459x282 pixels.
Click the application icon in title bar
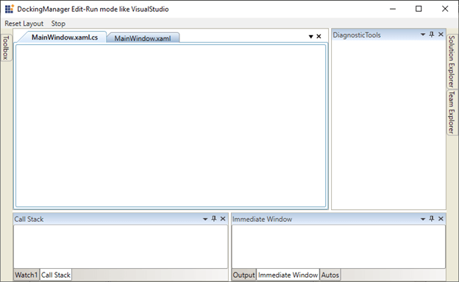pos(9,9)
